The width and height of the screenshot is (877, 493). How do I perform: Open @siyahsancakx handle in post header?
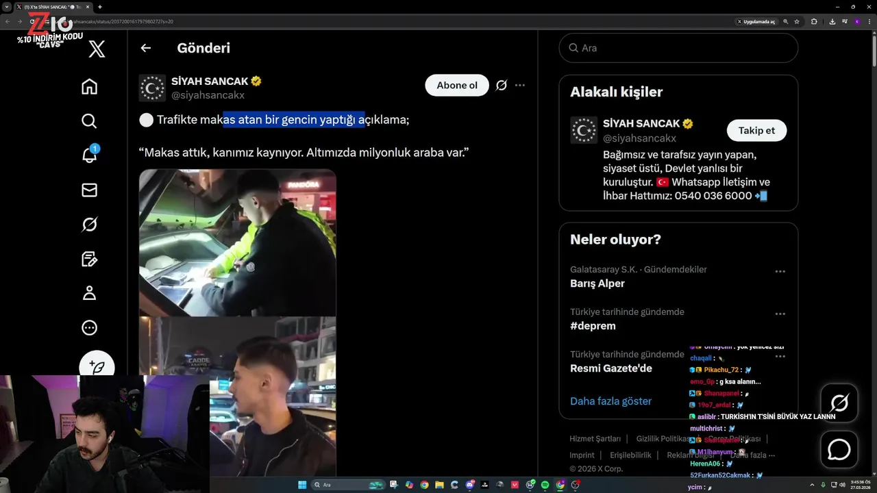click(x=208, y=95)
